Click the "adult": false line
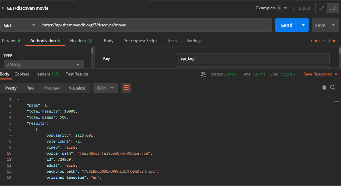The height and width of the screenshot is (186, 341). (x=61, y=165)
